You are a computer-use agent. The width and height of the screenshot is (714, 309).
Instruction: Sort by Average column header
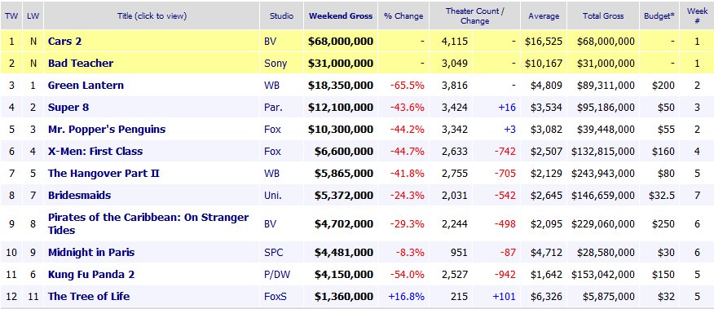click(x=543, y=16)
